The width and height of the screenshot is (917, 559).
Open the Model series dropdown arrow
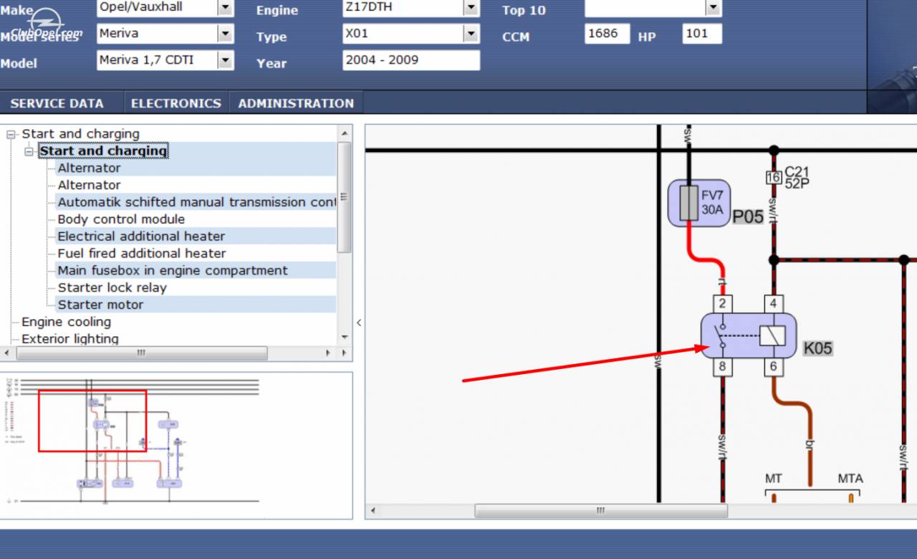coord(226,34)
